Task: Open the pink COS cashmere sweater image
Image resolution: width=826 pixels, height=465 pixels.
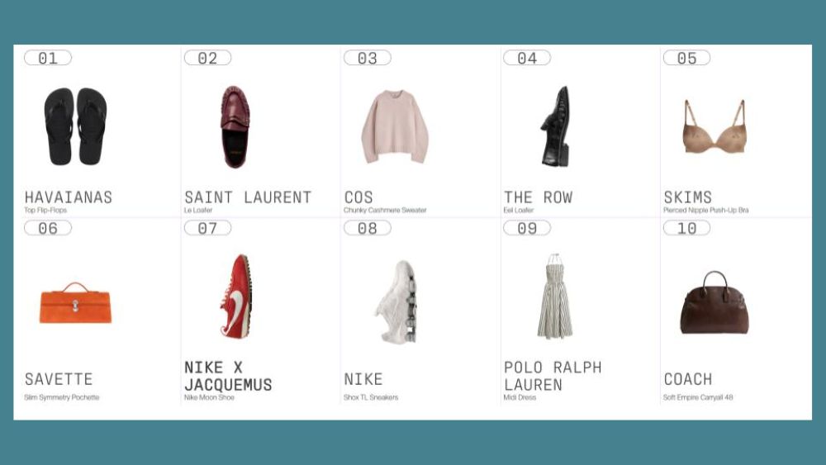Action: click(395, 127)
